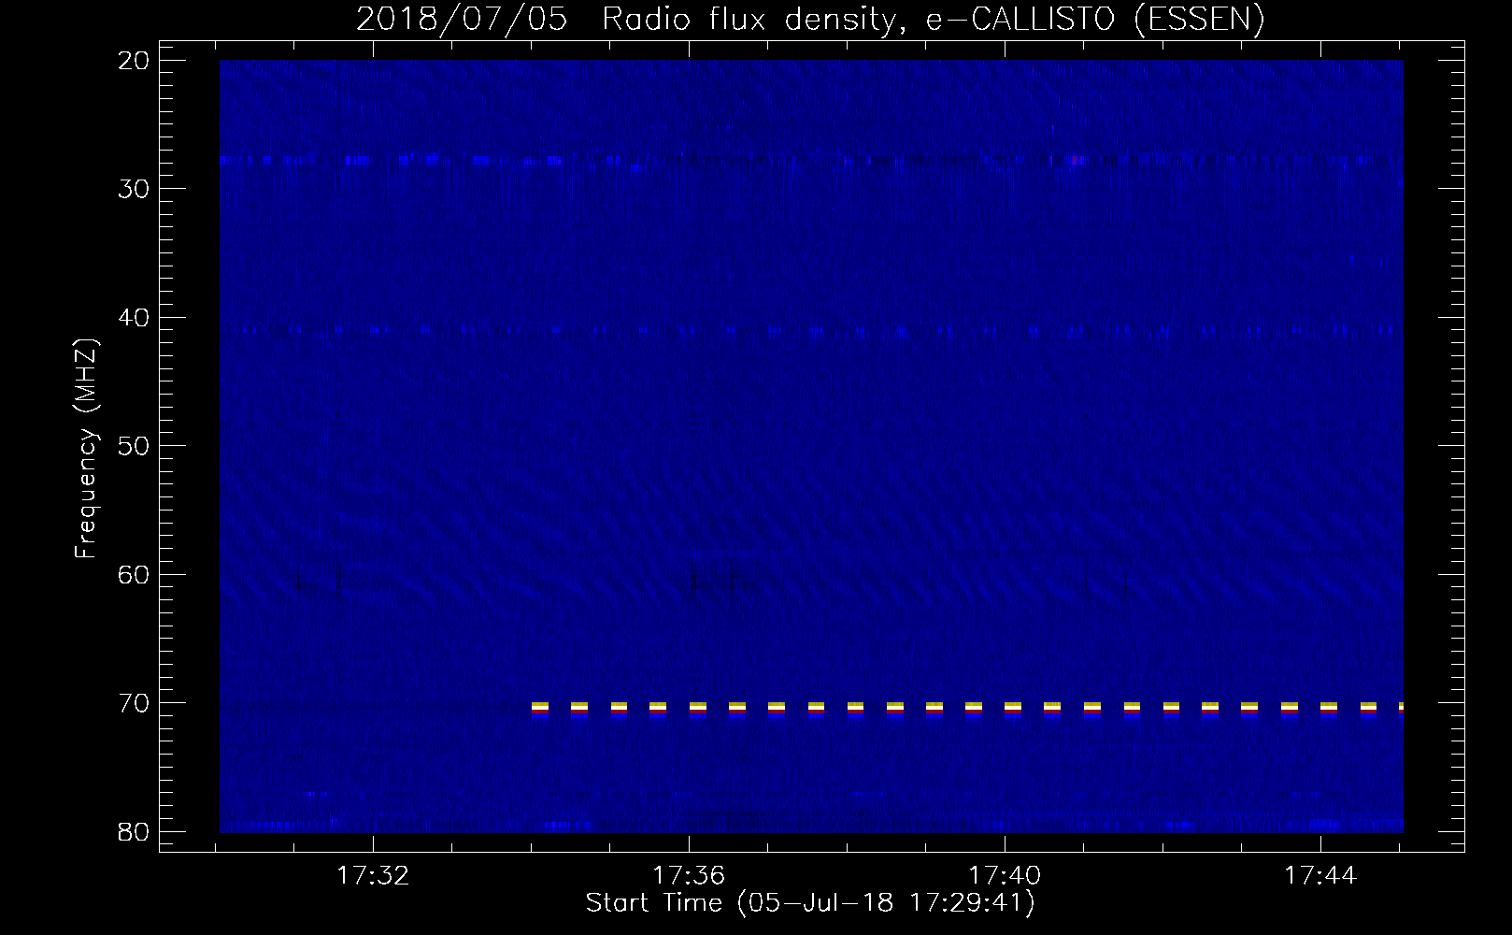This screenshot has width=1512, height=935.
Task: Click the 50 frequency tick label
Action: (135, 446)
